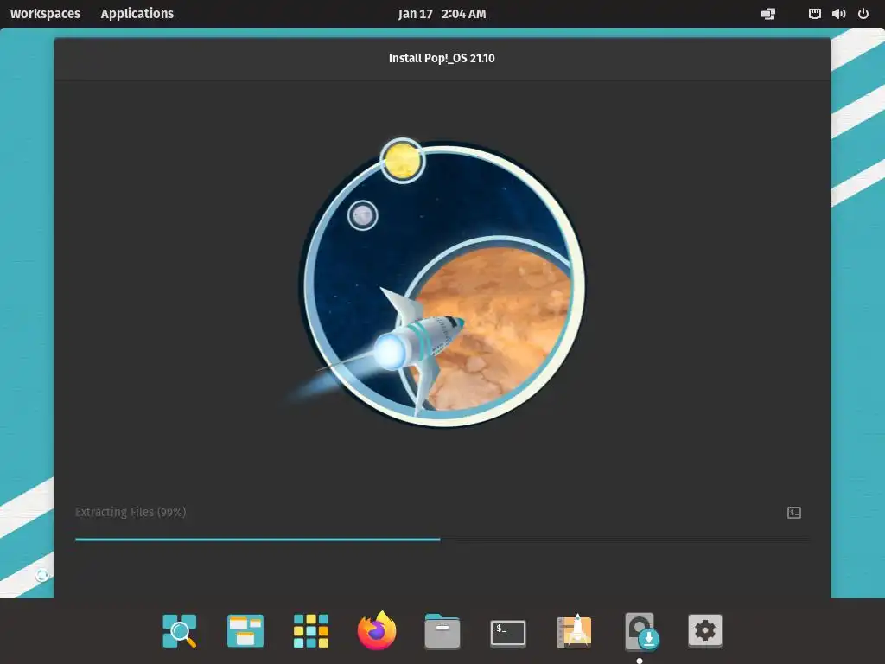Show the installer log terminal icon
This screenshot has height=664, width=885.
(794, 513)
